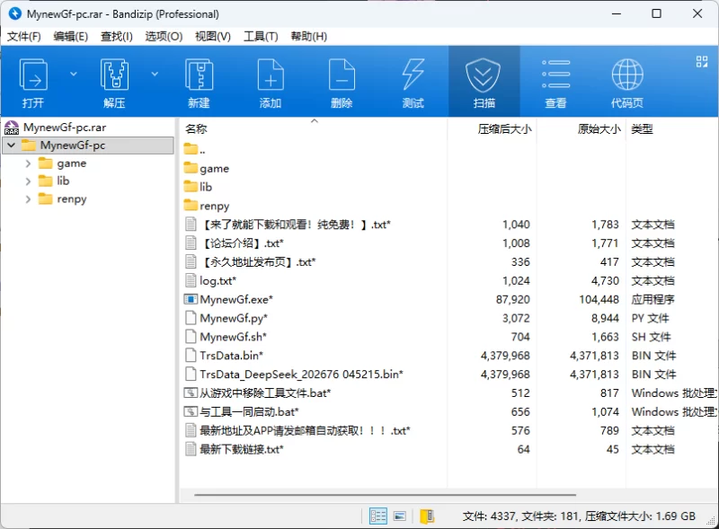Click the Bandizip logo in title bar
This screenshot has width=719, height=529.
coord(15,13)
